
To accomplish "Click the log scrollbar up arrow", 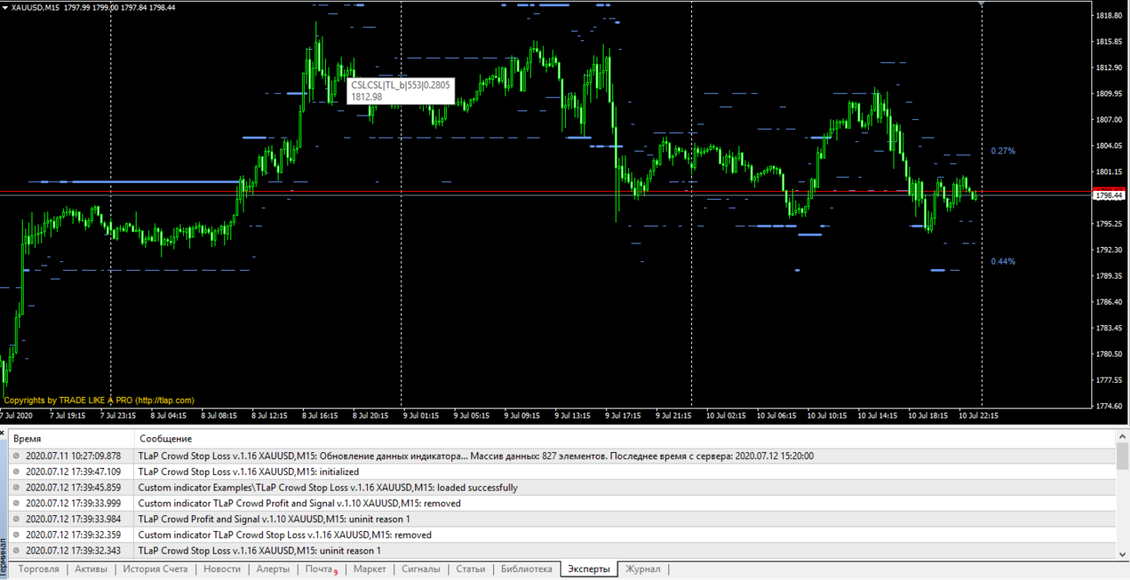I will 1123,436.
